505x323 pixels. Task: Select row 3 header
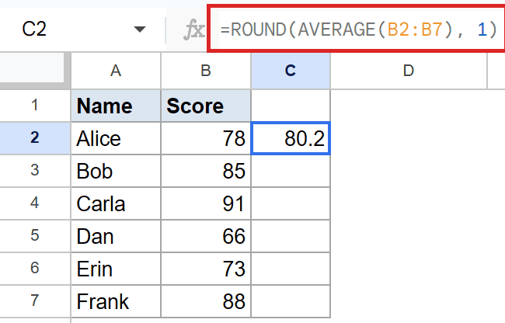pos(35,171)
